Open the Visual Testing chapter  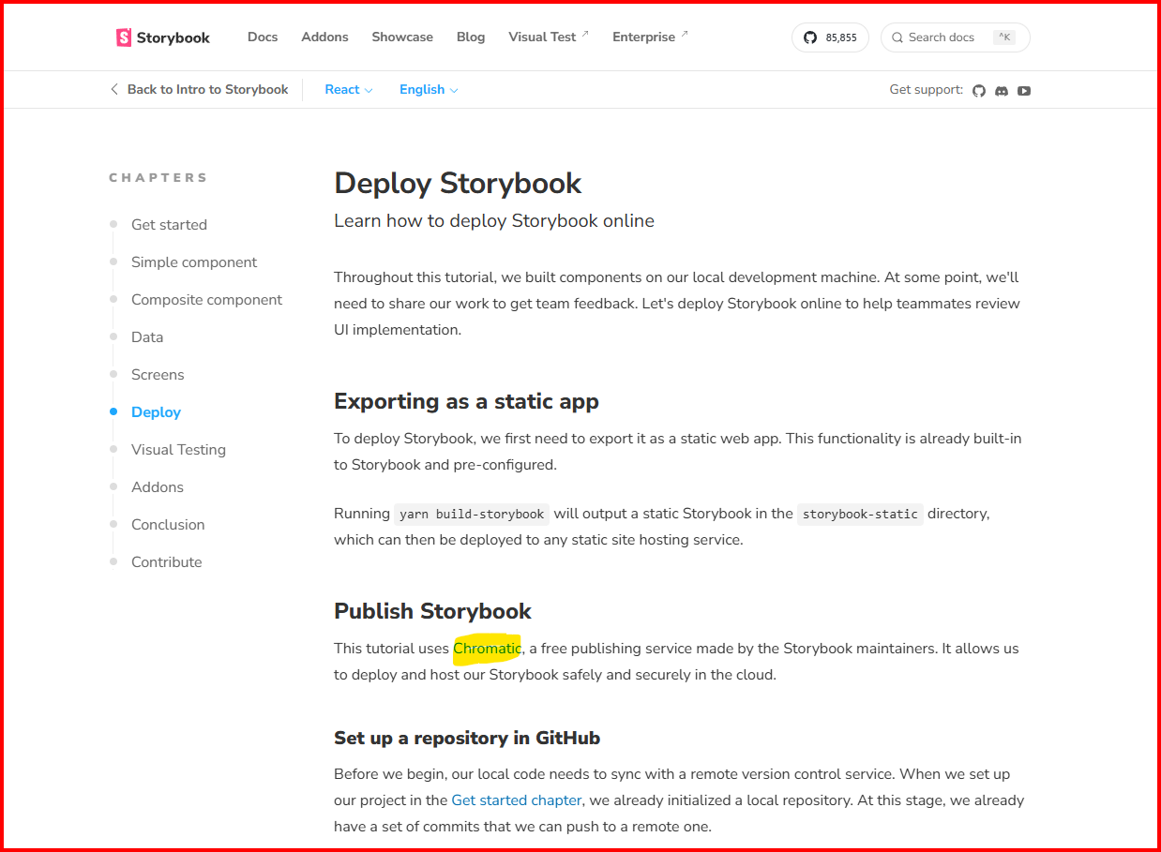point(178,450)
